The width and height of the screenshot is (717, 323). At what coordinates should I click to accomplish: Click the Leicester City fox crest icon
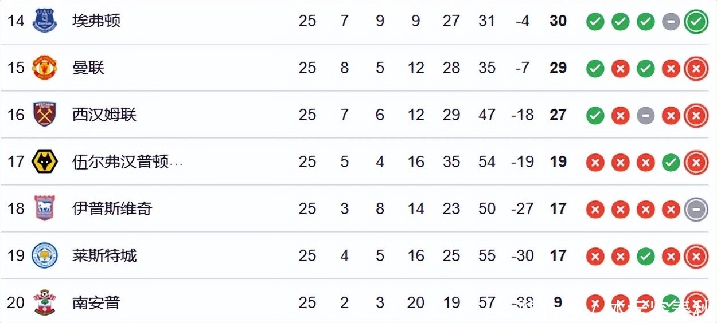click(44, 255)
